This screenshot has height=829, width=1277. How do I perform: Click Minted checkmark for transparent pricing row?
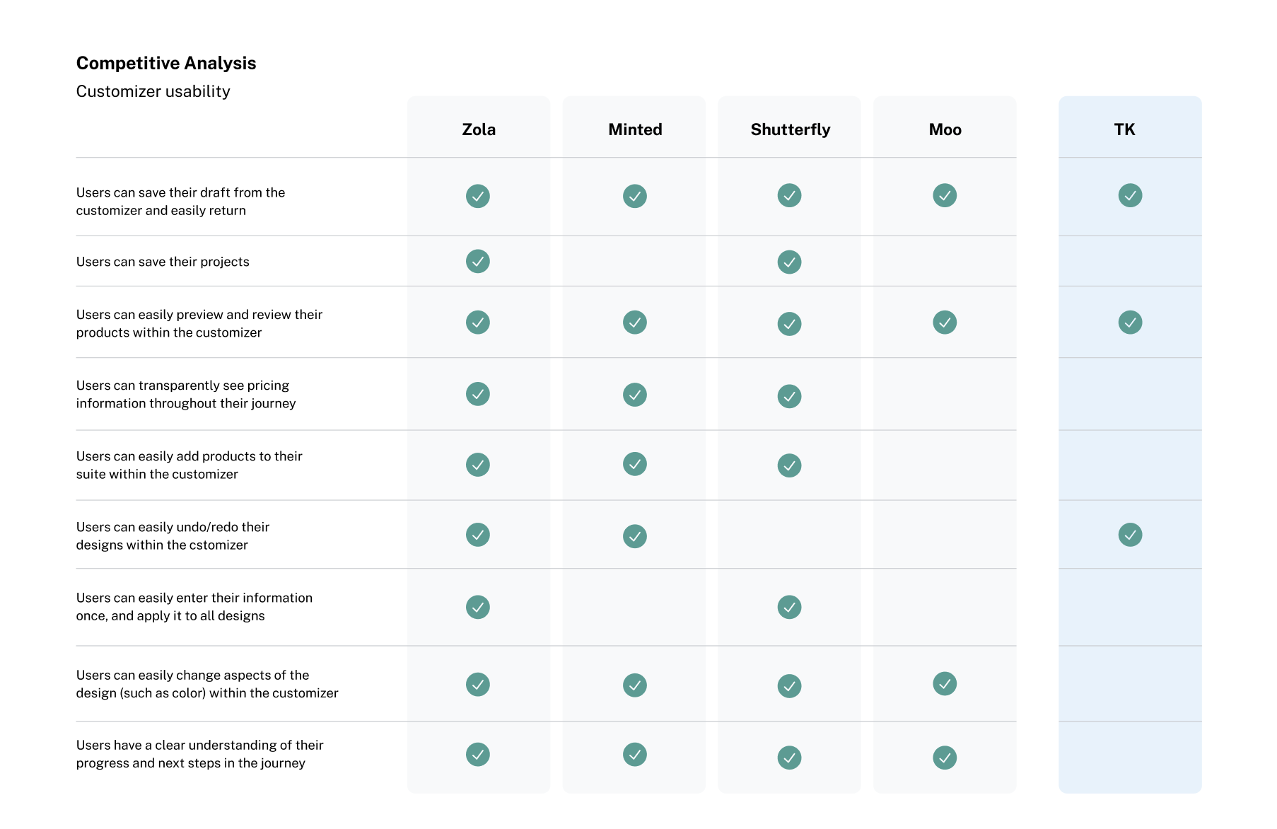click(635, 395)
